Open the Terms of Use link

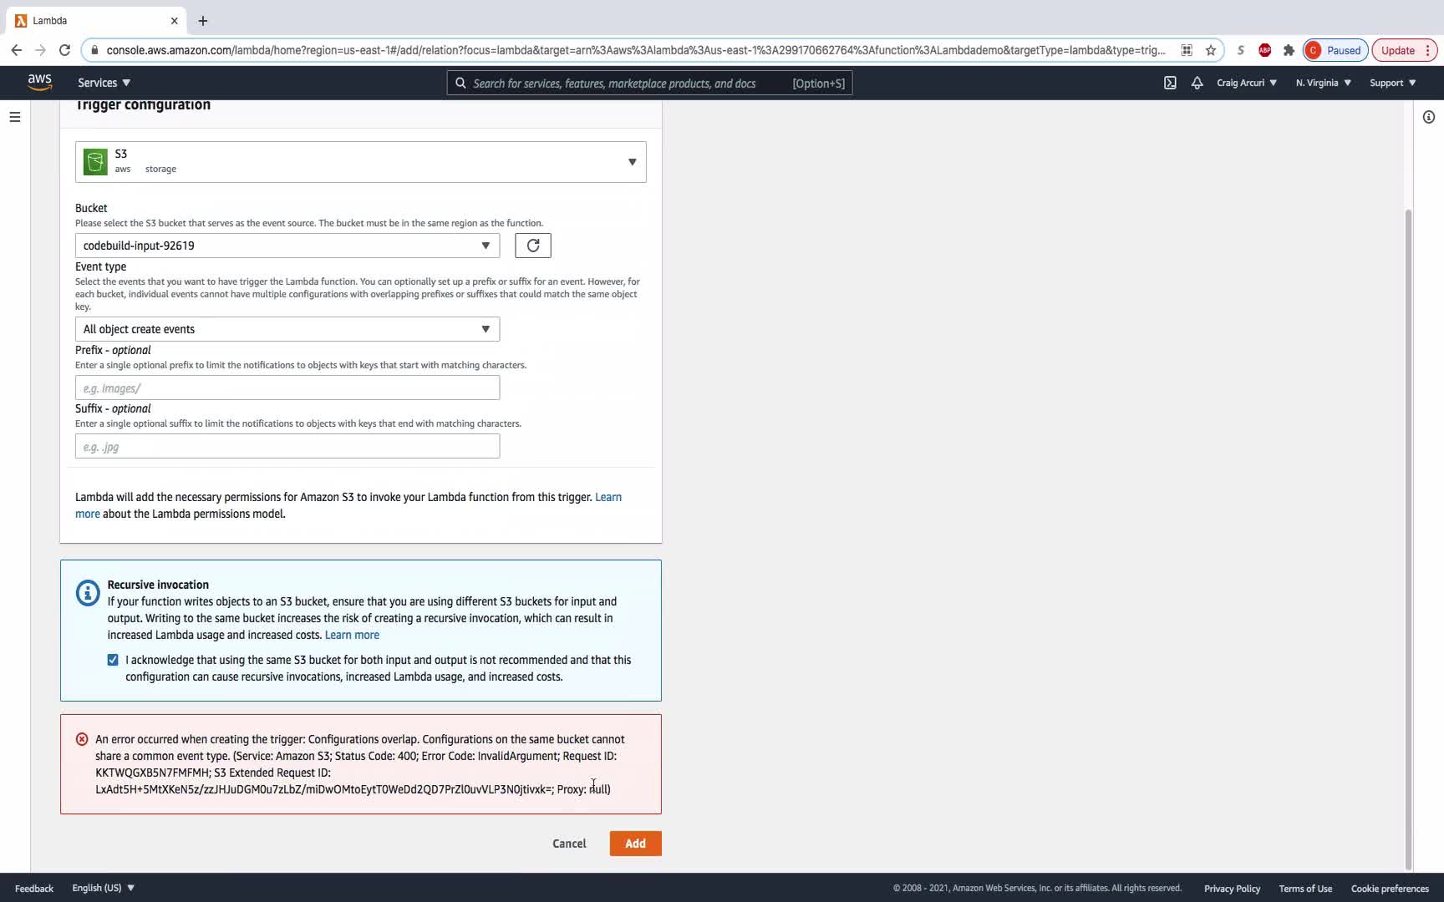[x=1305, y=889]
